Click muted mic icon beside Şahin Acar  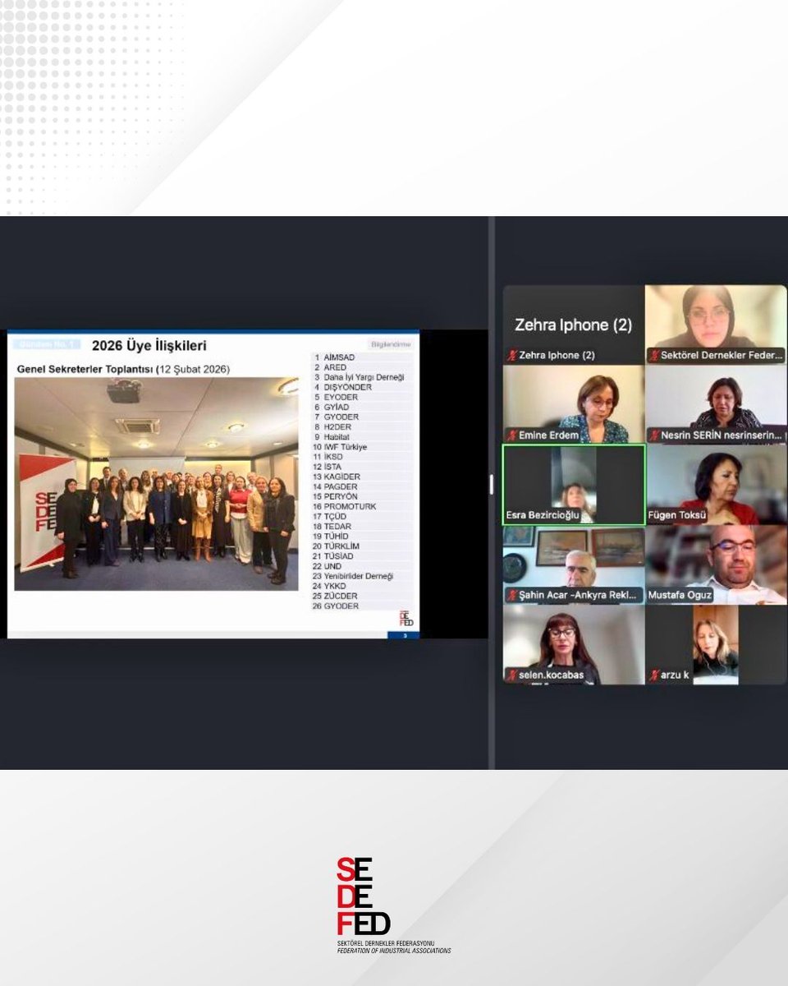click(x=511, y=595)
